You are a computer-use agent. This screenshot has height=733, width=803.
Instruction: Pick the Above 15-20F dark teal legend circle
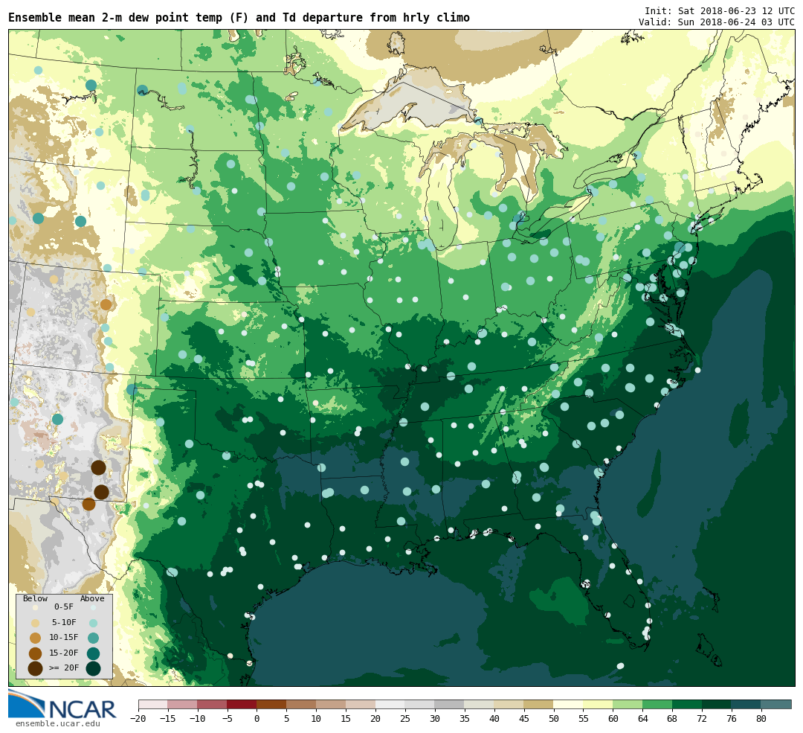point(93,653)
